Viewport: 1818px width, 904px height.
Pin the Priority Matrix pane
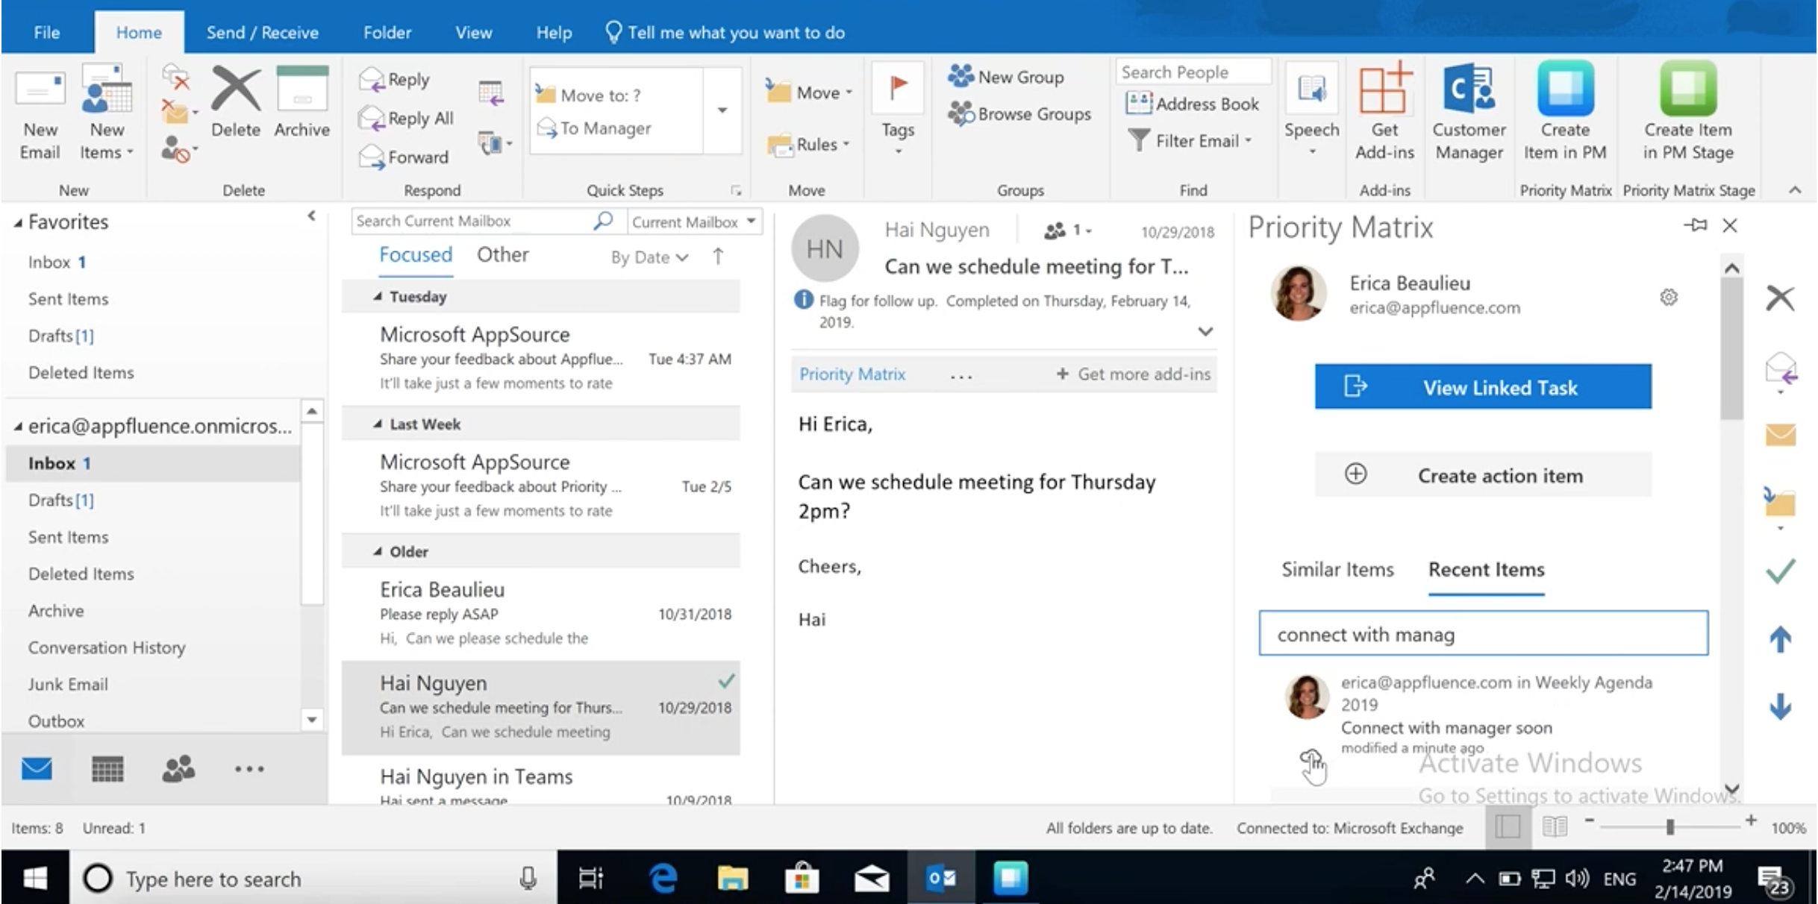[1696, 225]
